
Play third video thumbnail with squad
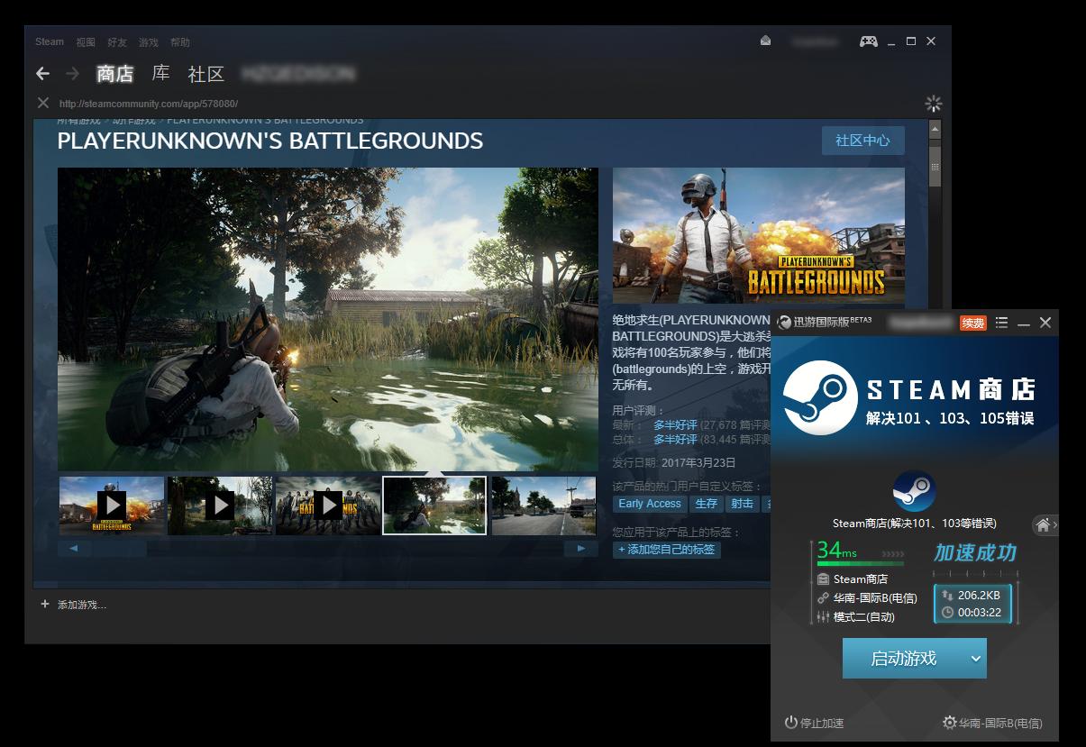coord(328,506)
